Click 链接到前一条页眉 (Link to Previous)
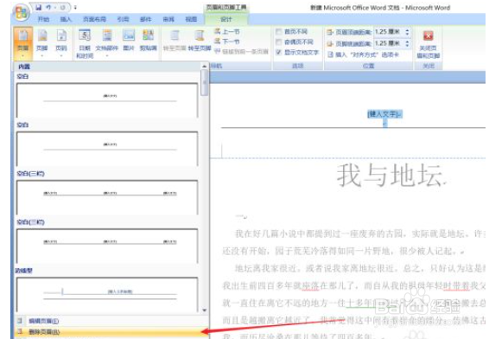489x339 pixels. click(241, 52)
